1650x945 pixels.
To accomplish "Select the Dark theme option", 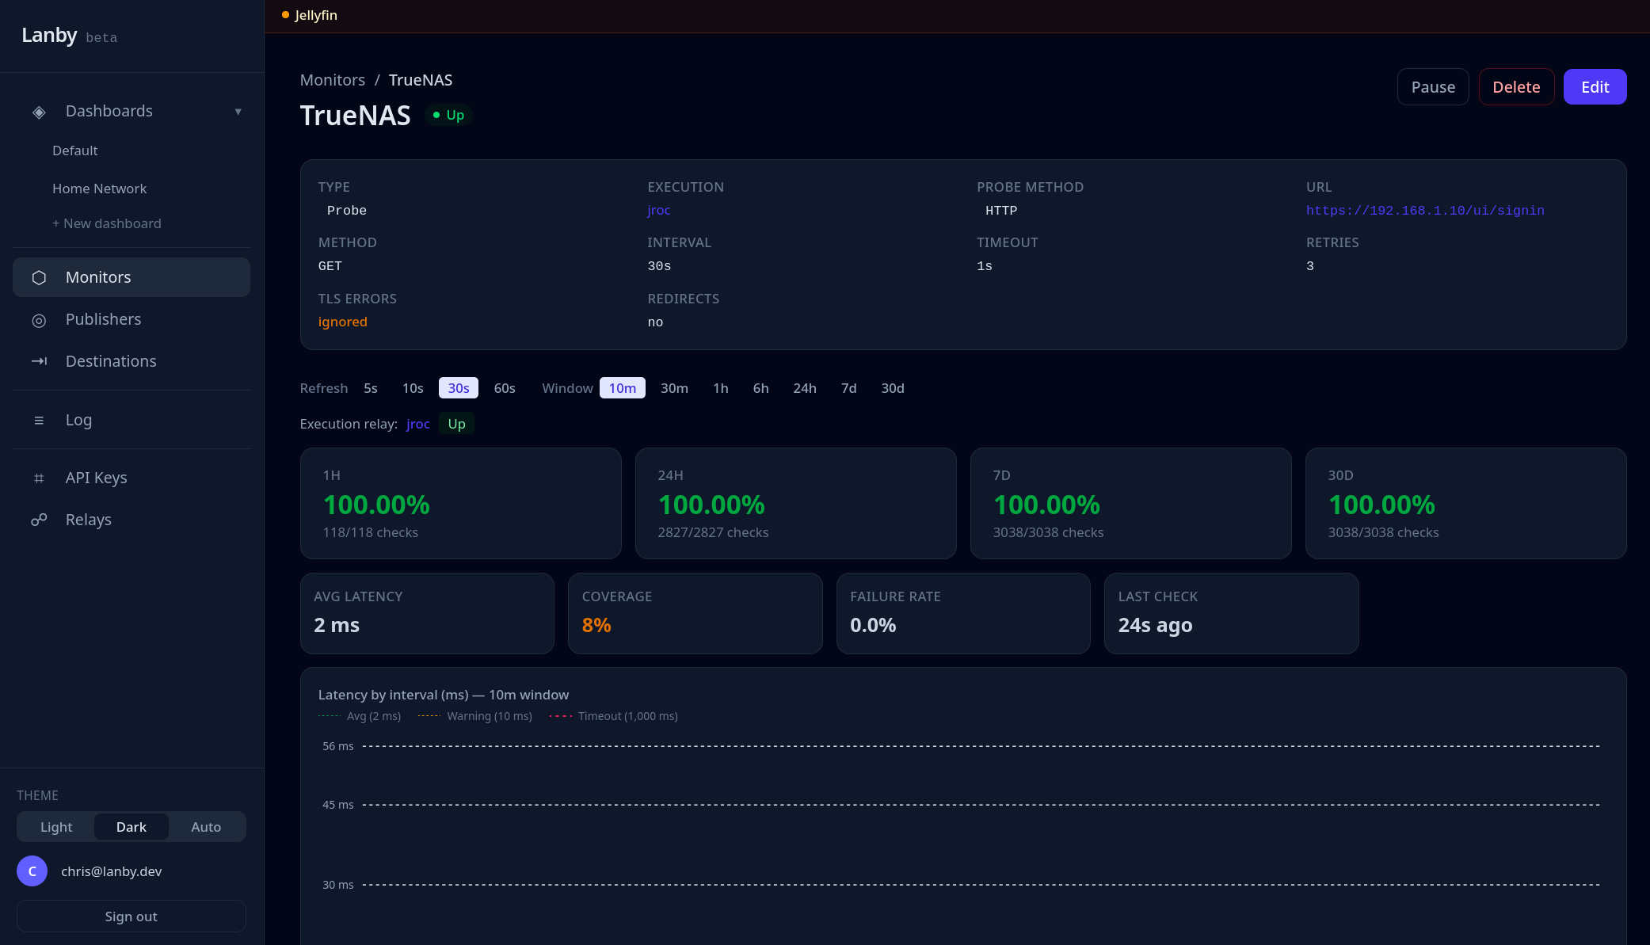I will pos(131,827).
